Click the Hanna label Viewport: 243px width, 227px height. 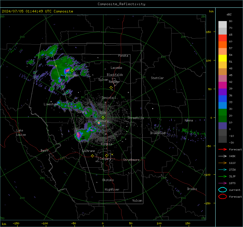[189, 120]
